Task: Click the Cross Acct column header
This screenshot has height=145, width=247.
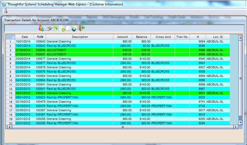Action: coord(163,37)
